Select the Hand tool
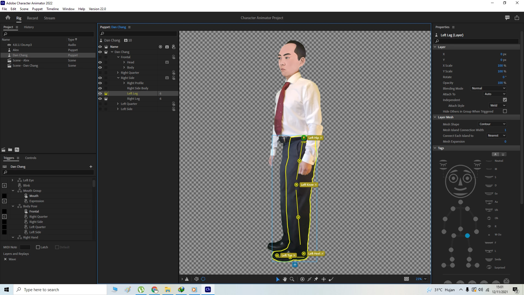 coord(285,279)
